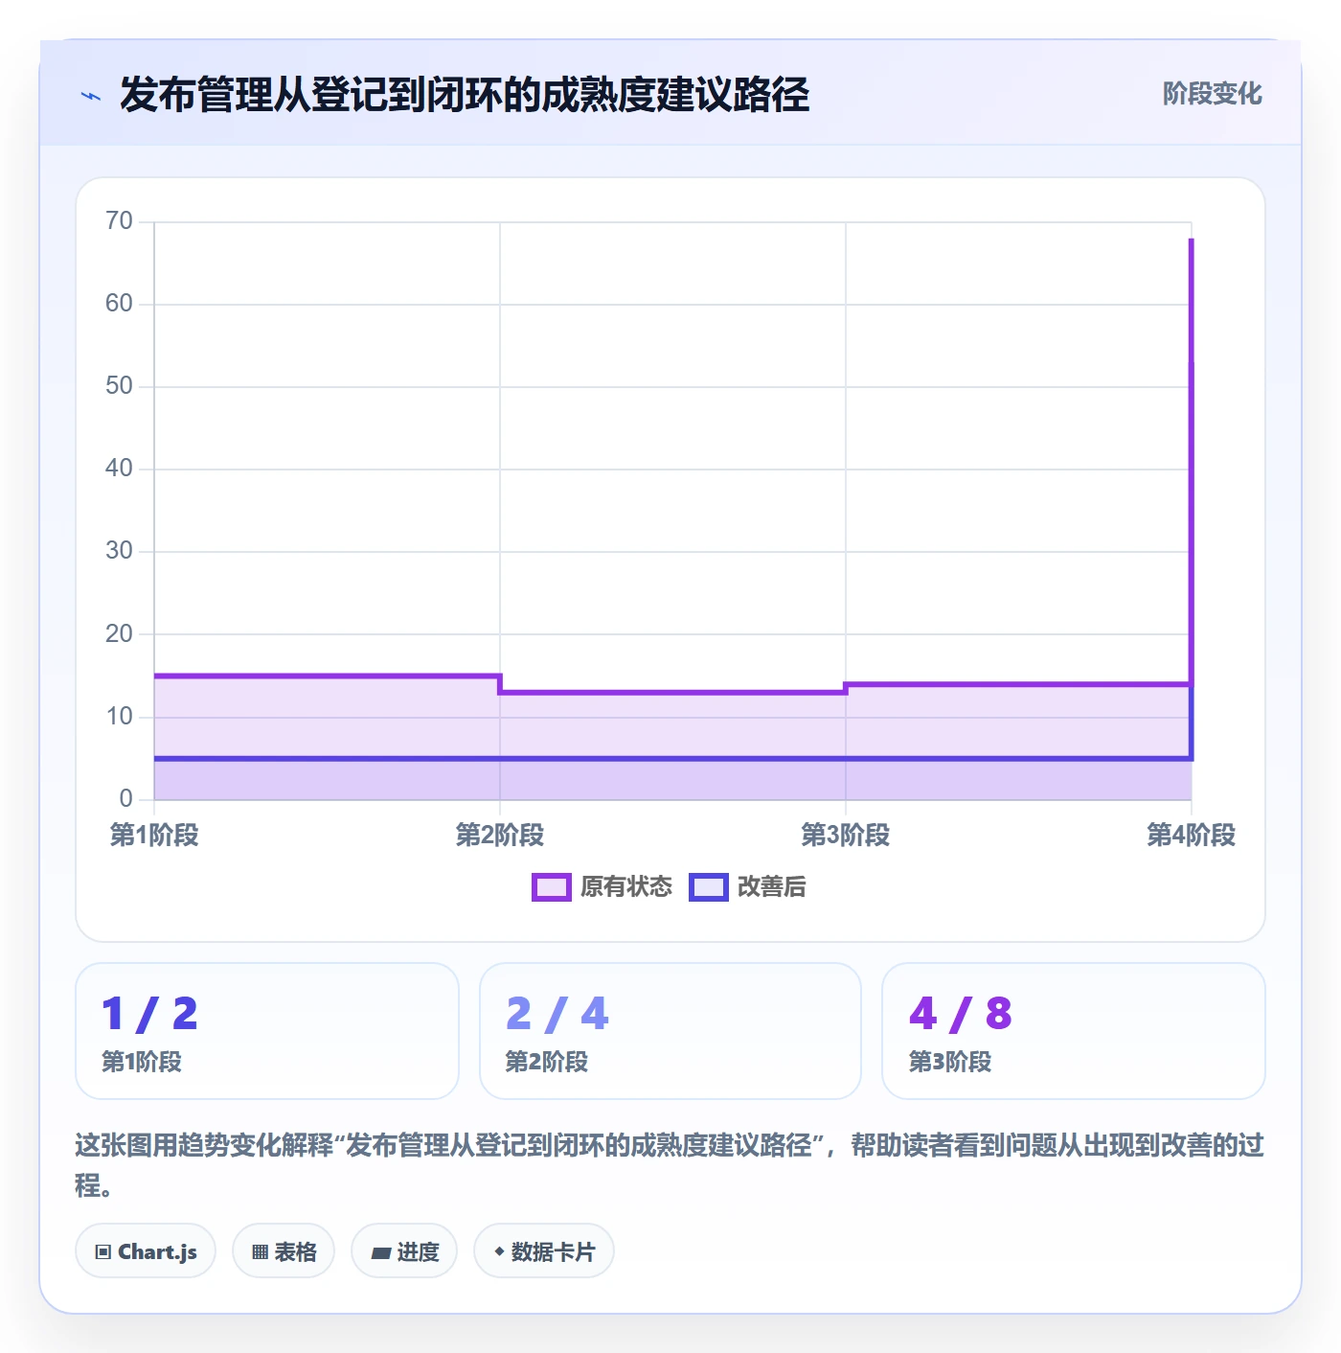Image resolution: width=1341 pixels, height=1353 pixels.
Task: Click the 数据卡片 chip diamond icon
Action: 499,1251
